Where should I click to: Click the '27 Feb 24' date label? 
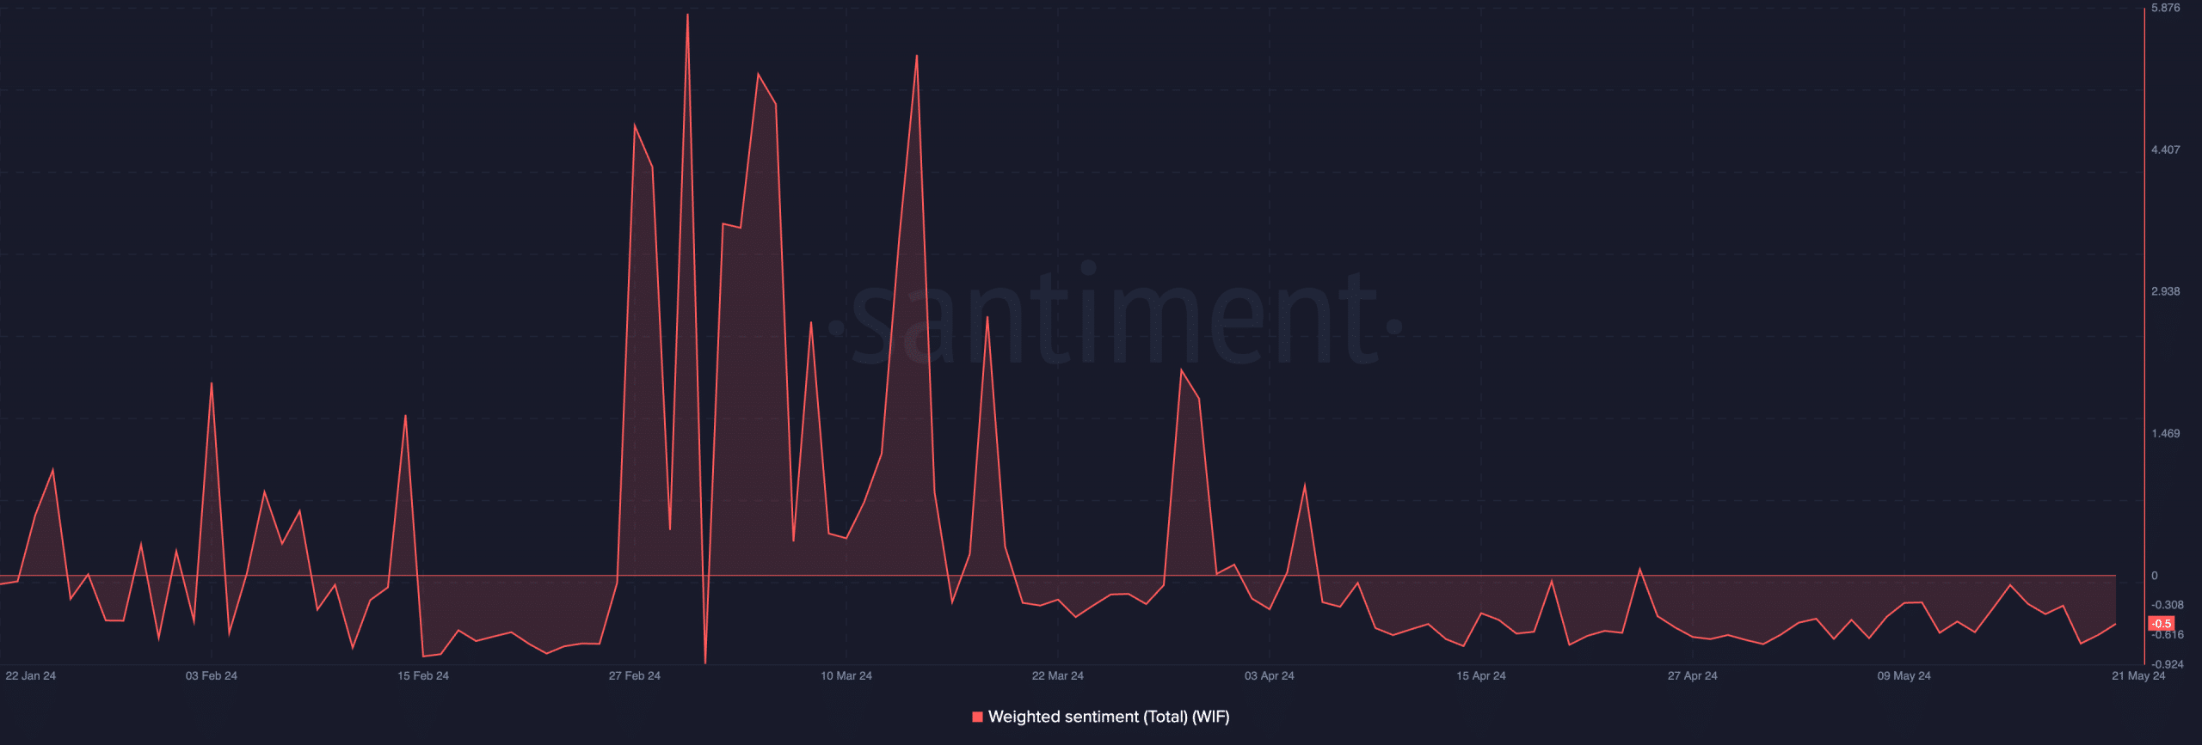(635, 675)
